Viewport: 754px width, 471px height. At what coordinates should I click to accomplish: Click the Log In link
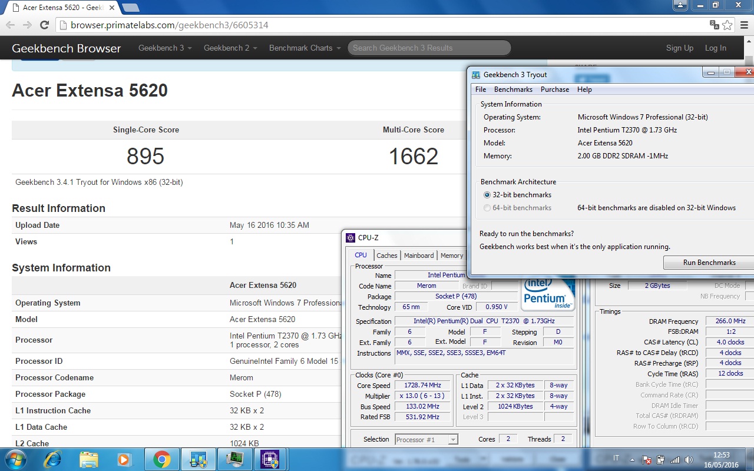(716, 48)
